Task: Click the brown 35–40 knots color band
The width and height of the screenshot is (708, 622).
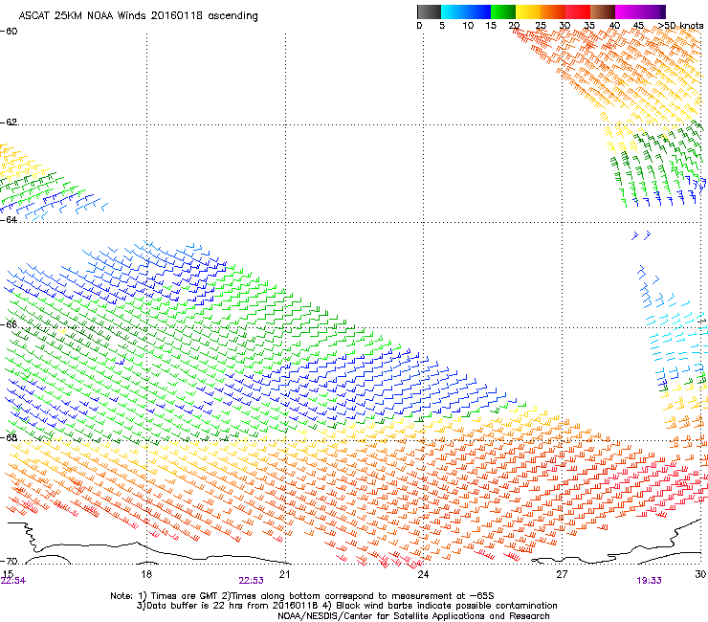Action: 603,11
